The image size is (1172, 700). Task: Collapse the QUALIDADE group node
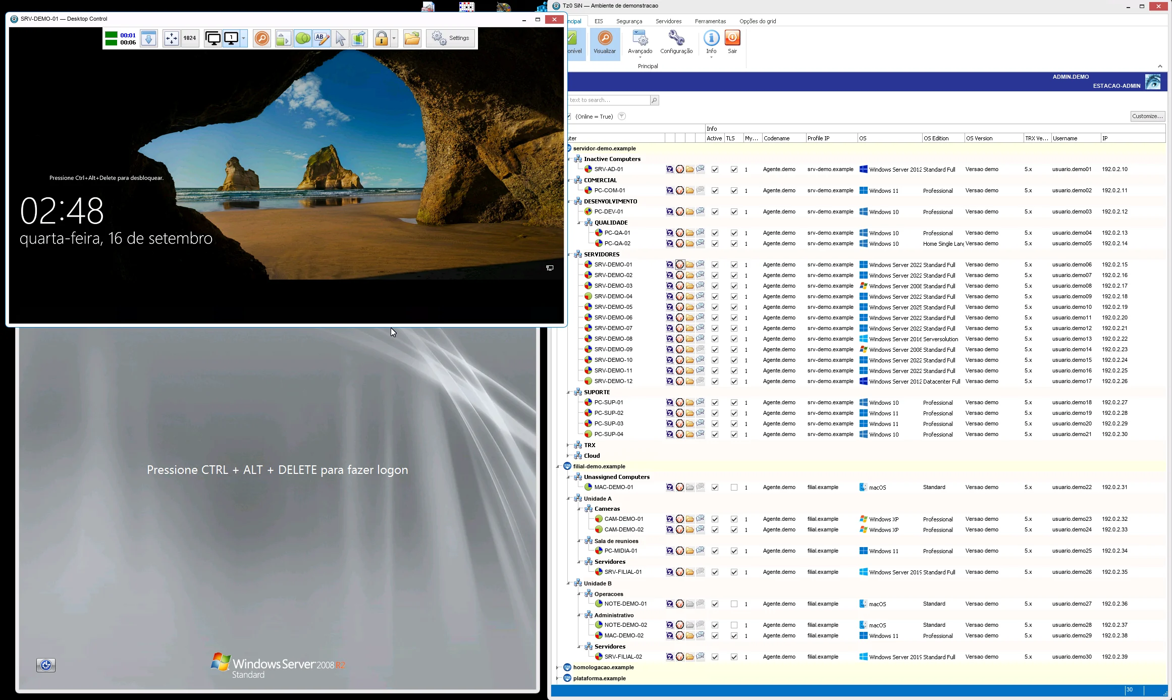tap(579, 223)
